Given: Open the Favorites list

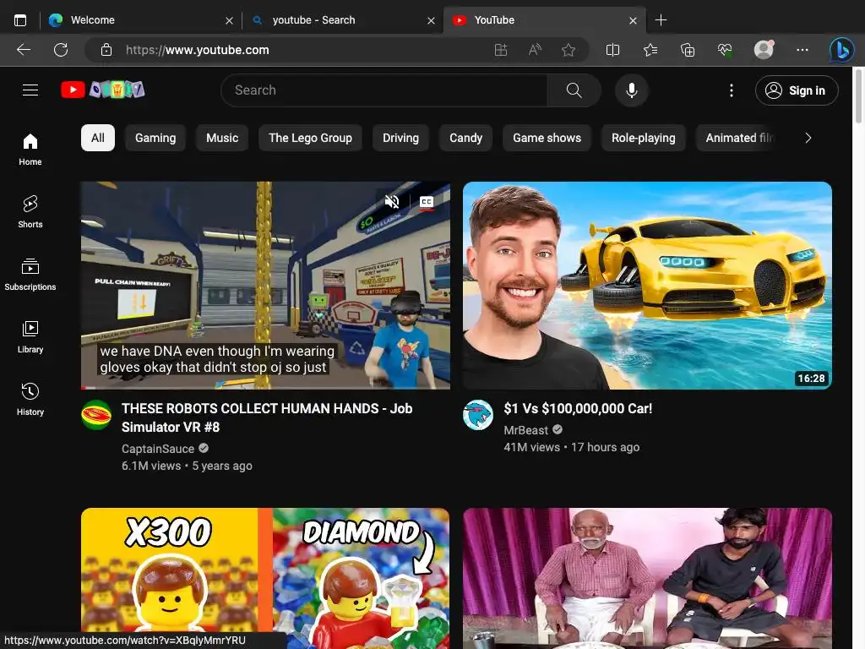Looking at the screenshot, I should [x=650, y=50].
